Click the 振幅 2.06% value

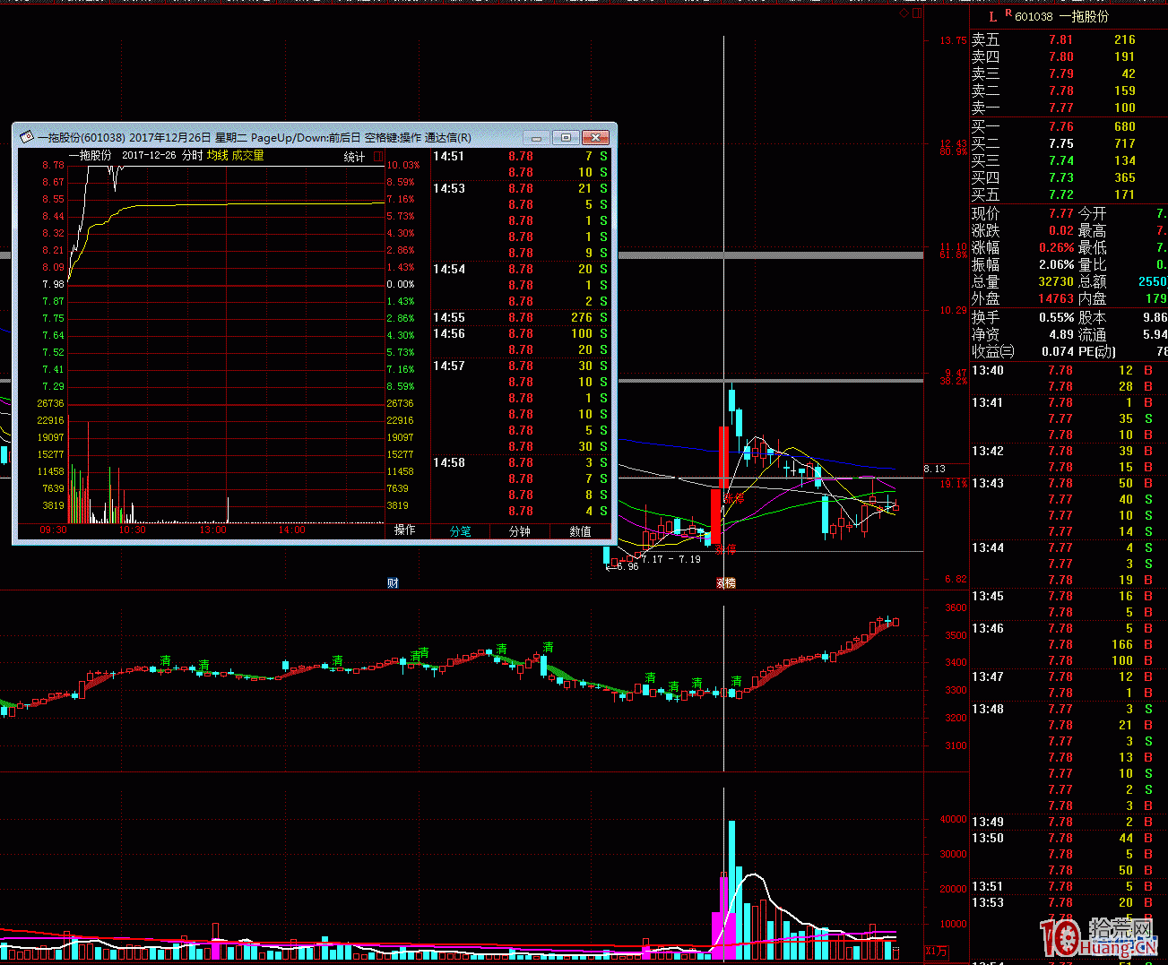tap(1056, 264)
